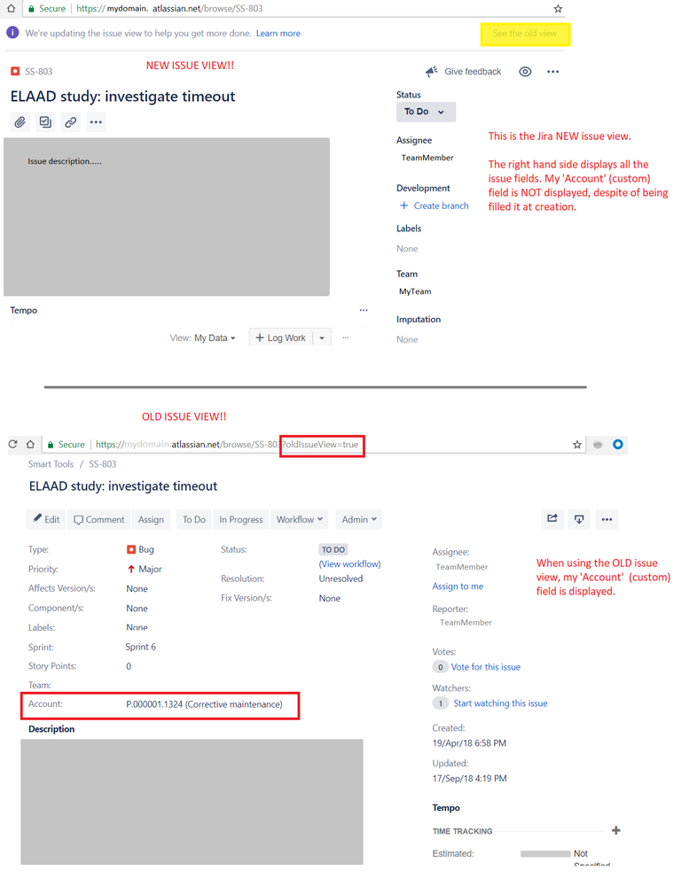
Task: Click the SS-803 breadcrumb link
Action: 102,464
